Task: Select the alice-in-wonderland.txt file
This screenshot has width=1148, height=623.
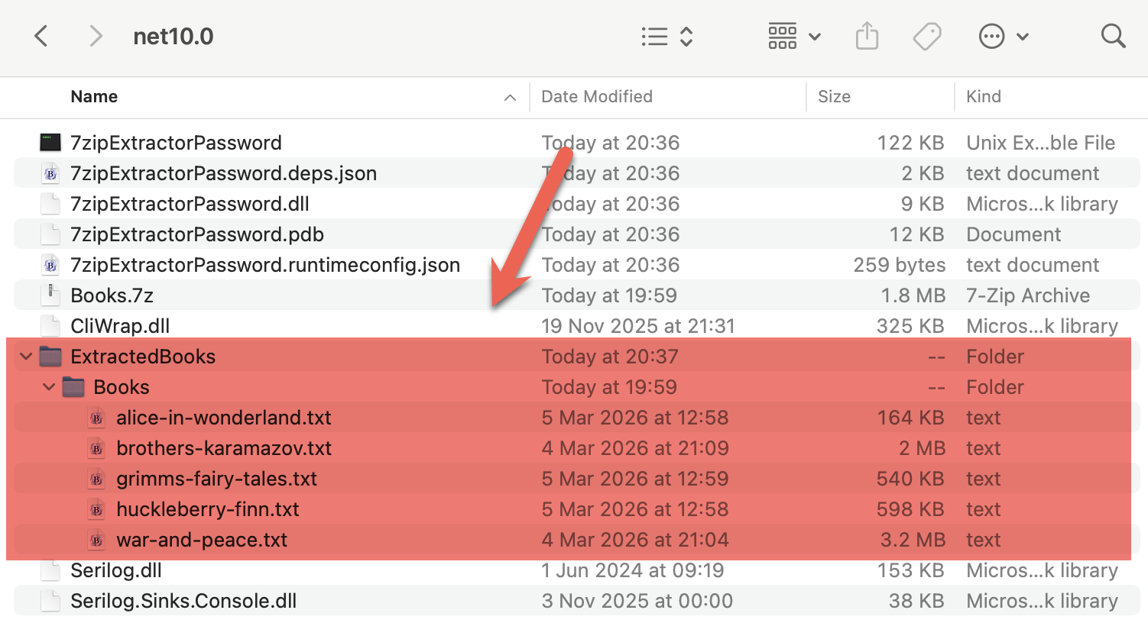Action: pos(222,417)
